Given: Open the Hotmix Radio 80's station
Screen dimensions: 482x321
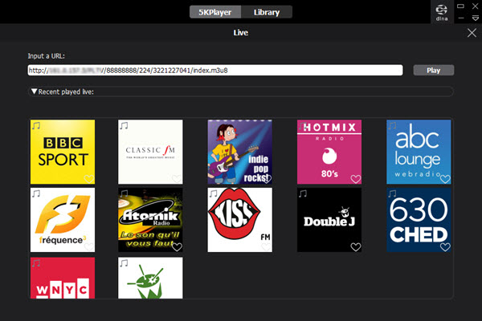Looking at the screenshot, I should [329, 152].
